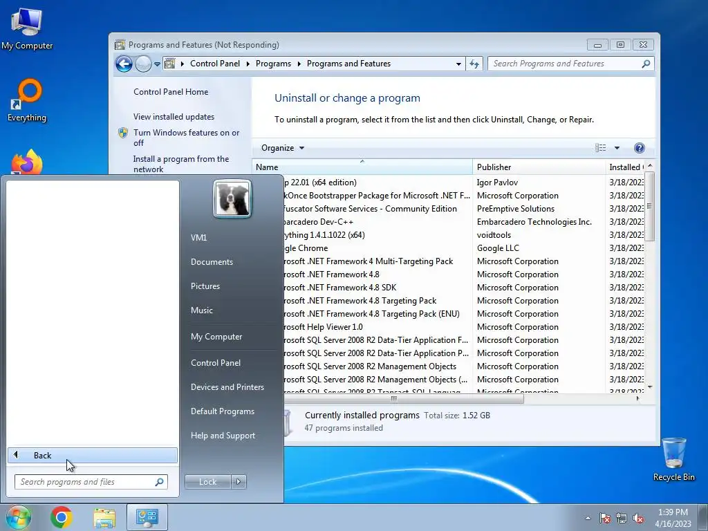Open Windows Explorer from the taskbar
Screen dimensions: 708x531
104,517
